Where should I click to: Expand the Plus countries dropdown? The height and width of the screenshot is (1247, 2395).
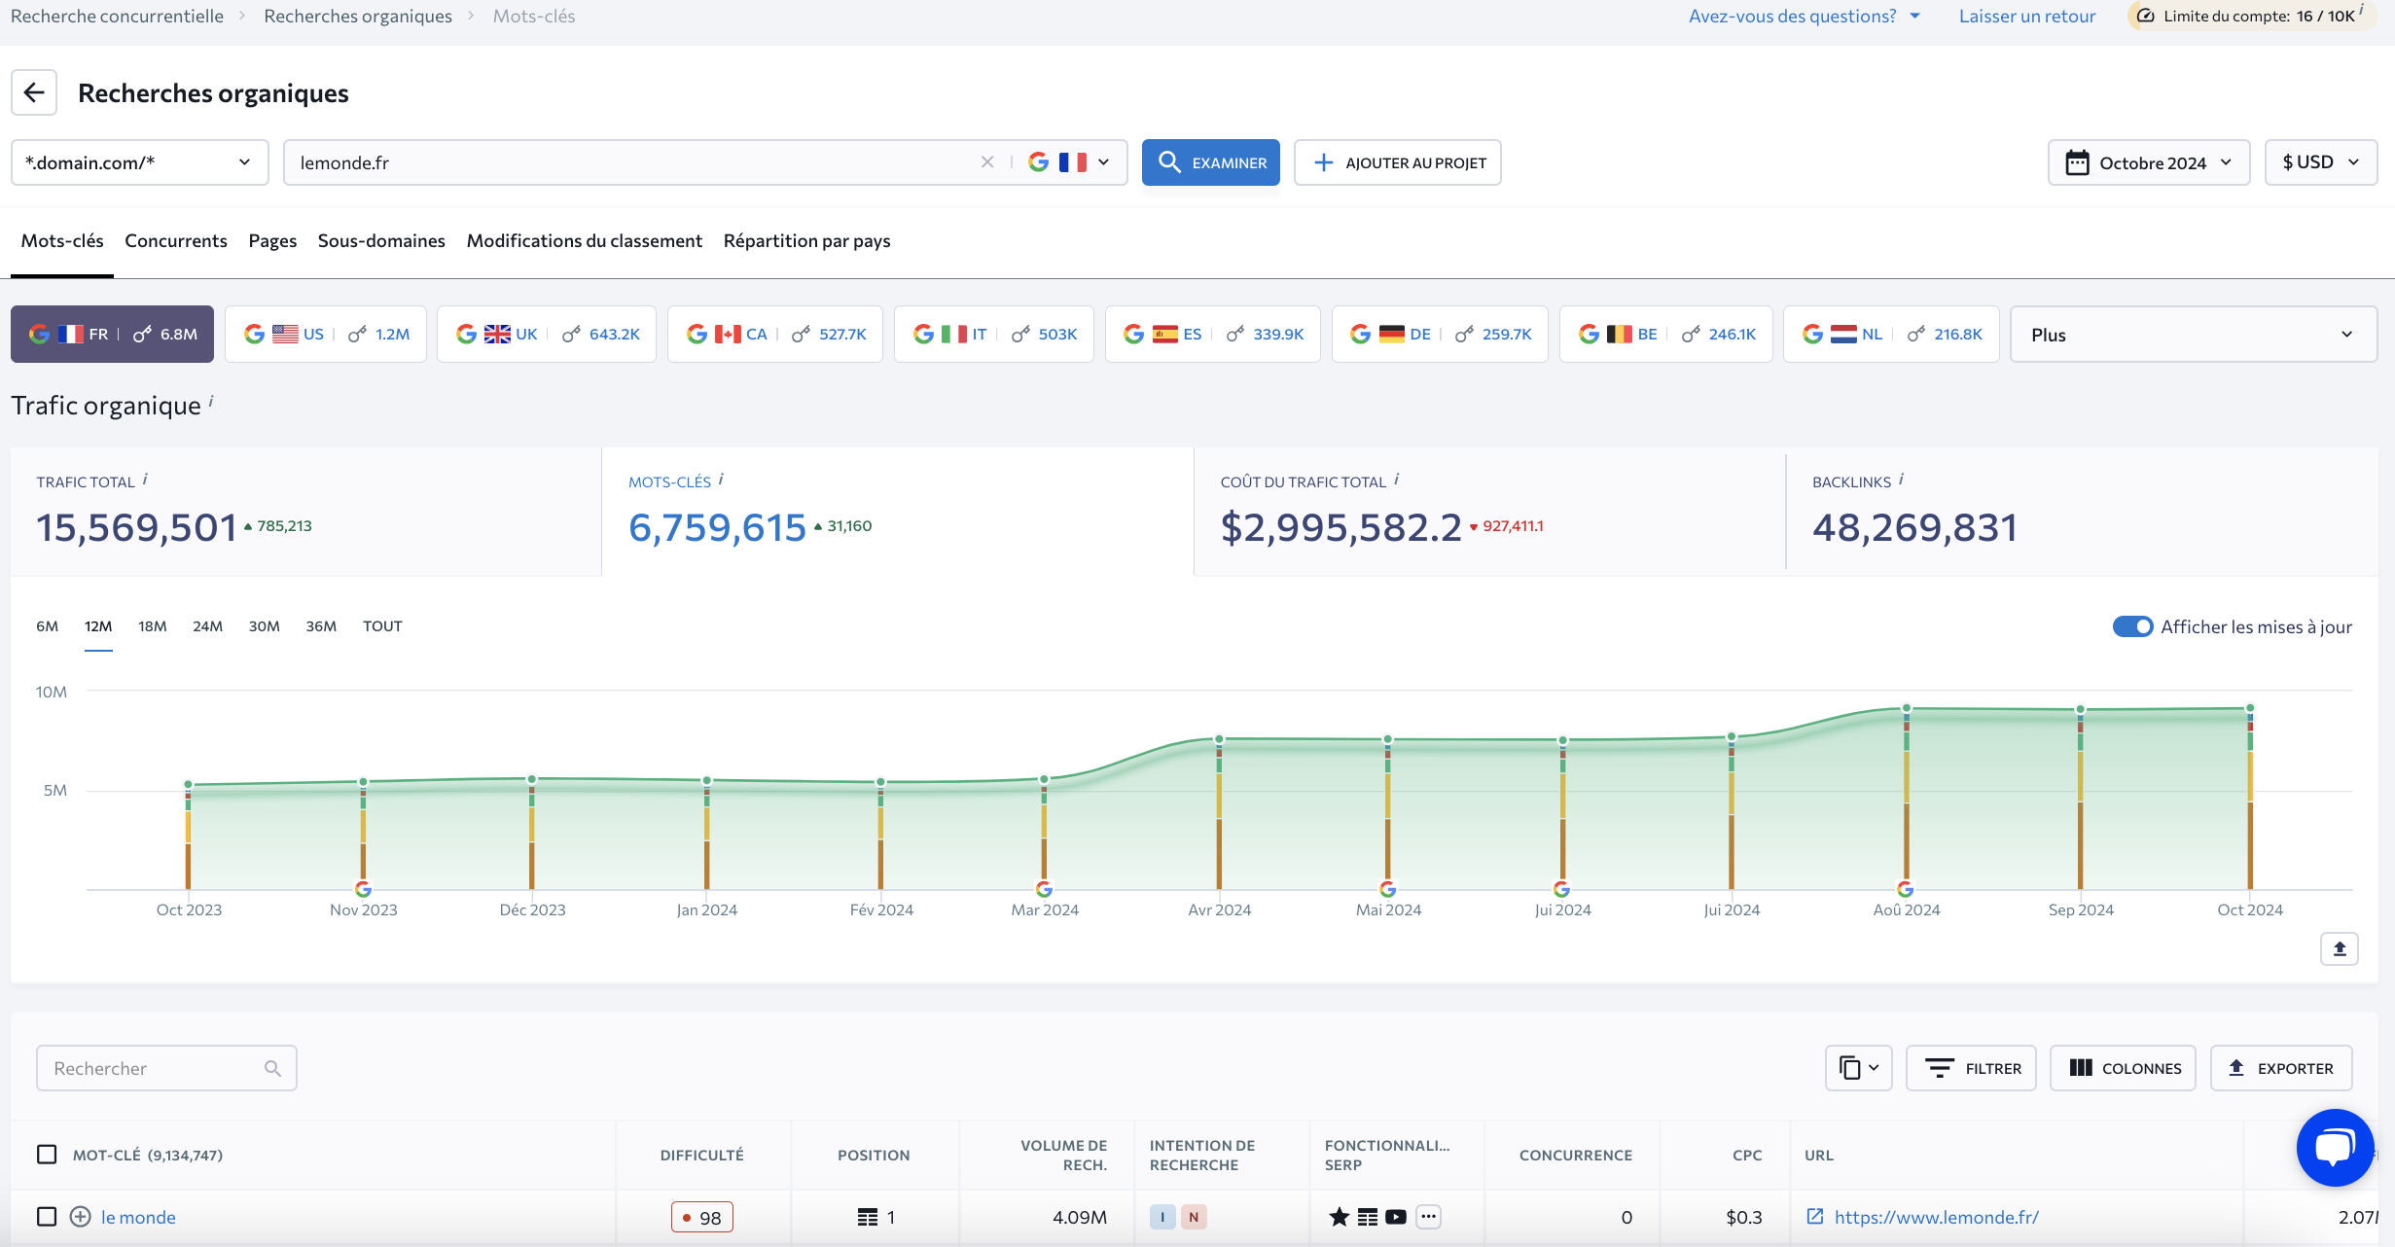pyautogui.click(x=2193, y=334)
